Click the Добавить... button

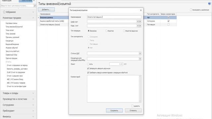pyautogui.click(x=46, y=10)
